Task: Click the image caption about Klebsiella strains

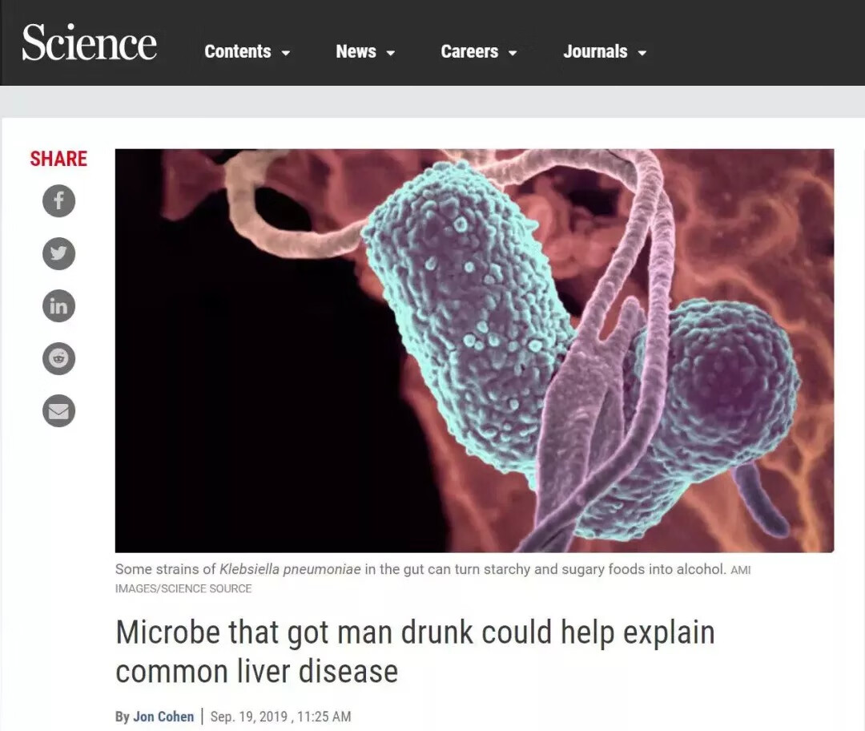Action: pos(432,578)
